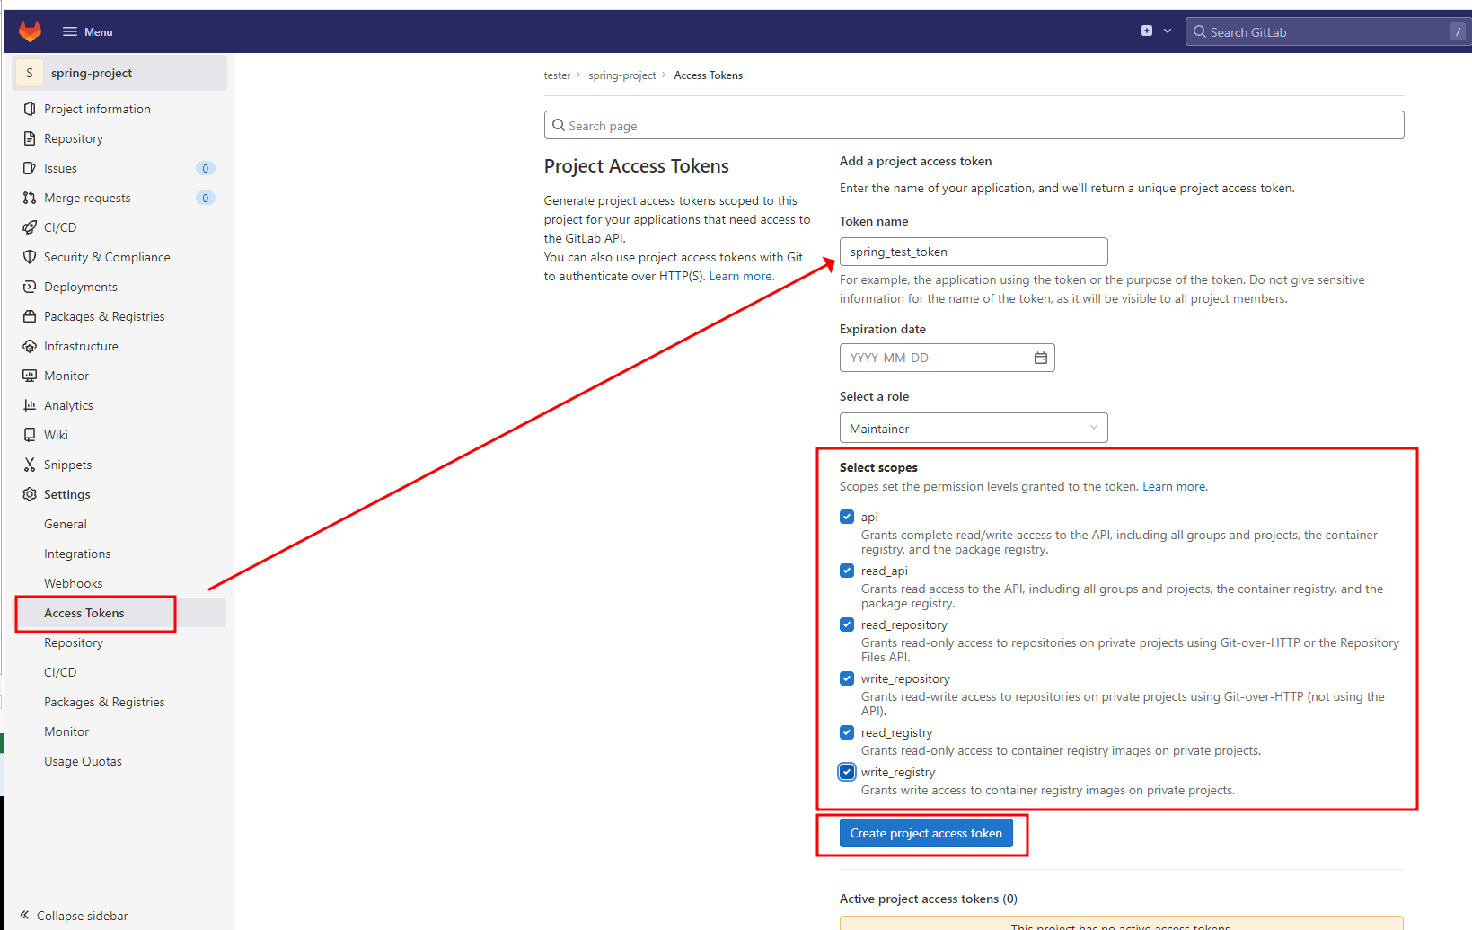Uncheck the read_repository scope checkbox
The width and height of the screenshot is (1472, 930).
click(x=847, y=624)
